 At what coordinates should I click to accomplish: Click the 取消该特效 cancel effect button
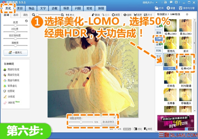tap(108, 122)
